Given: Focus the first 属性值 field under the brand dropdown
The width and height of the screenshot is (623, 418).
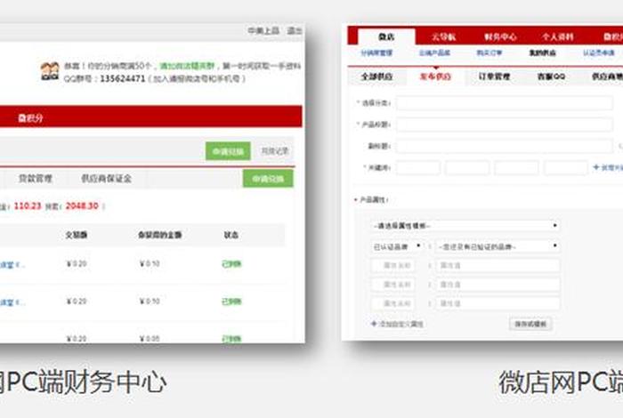Looking at the screenshot, I should (498, 266).
